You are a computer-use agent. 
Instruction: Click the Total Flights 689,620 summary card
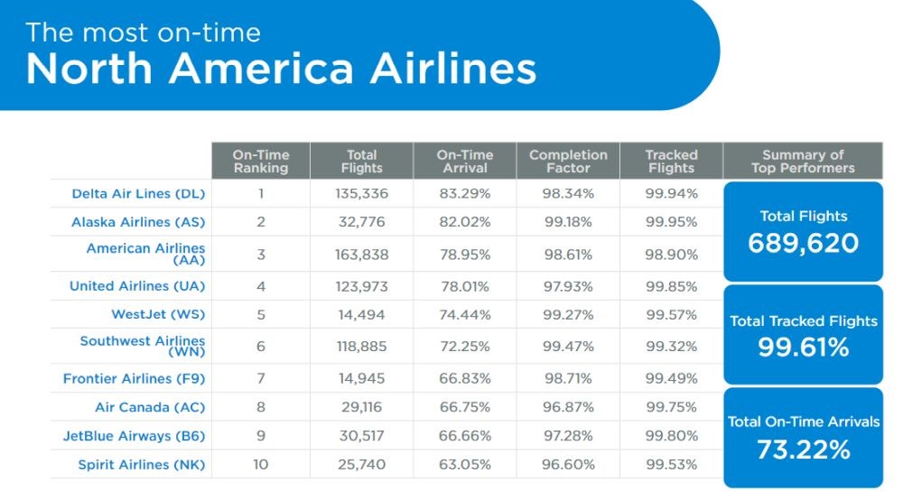pyautogui.click(x=803, y=231)
